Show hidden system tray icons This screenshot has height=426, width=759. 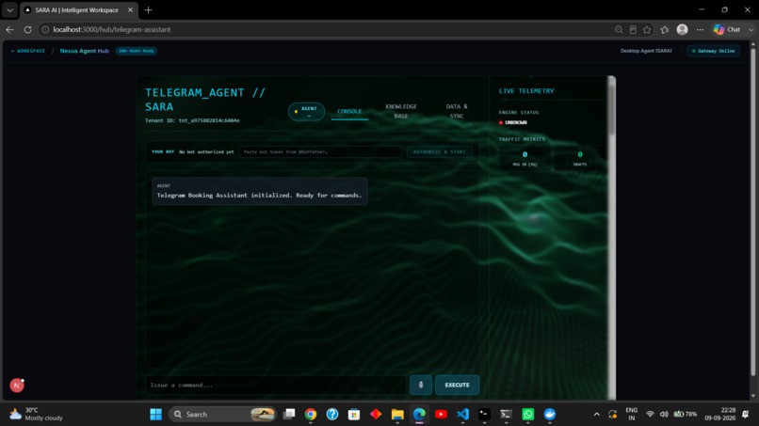coord(596,414)
